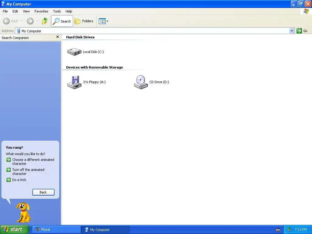Click My Computer taskbar button
This screenshot has height=234, width=312.
click(x=105, y=230)
